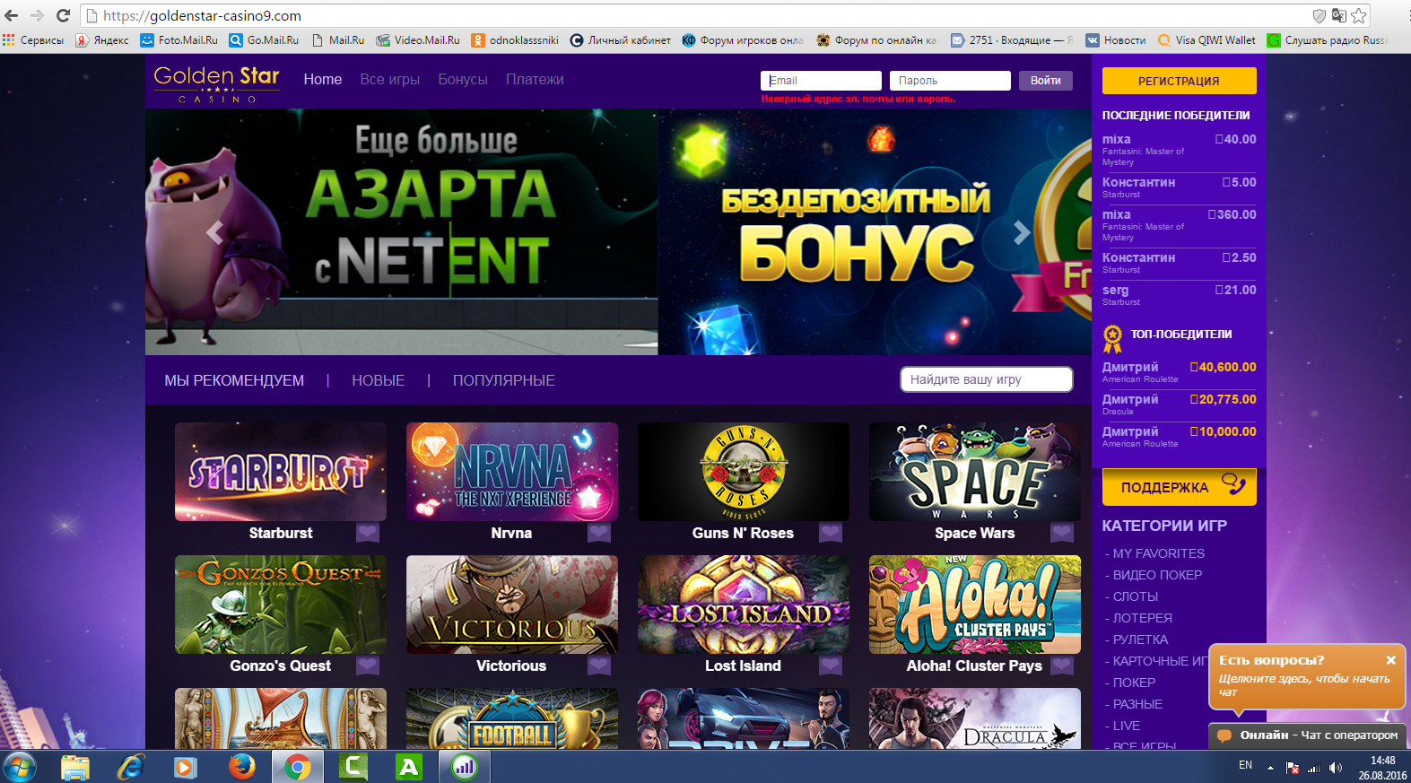
Task: Open the Сервисы apps bookmark
Action: click(33, 40)
